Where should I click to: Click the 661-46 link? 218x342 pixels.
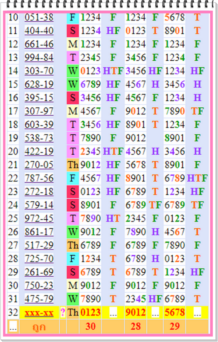click(x=39, y=44)
